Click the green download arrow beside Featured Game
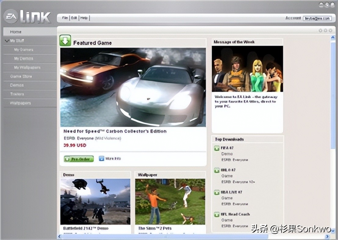338x240 pixels. 65,40
